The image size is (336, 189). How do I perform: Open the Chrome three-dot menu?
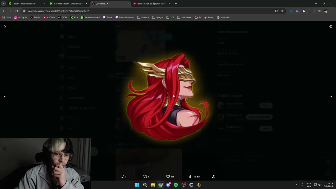(x=332, y=11)
